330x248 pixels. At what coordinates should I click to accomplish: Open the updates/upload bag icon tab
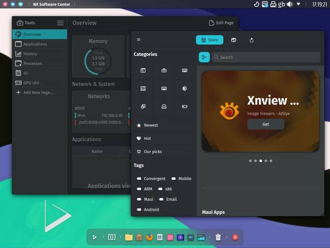pos(252,40)
